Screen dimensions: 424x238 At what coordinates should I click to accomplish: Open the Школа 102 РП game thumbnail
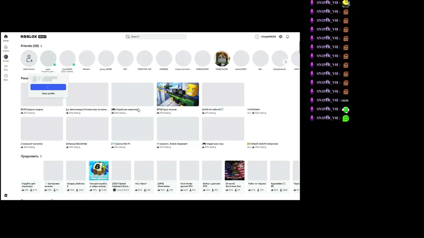[132, 129]
